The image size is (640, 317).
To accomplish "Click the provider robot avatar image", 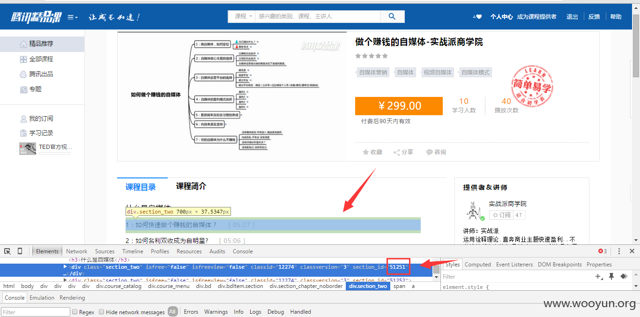I will click(475, 210).
